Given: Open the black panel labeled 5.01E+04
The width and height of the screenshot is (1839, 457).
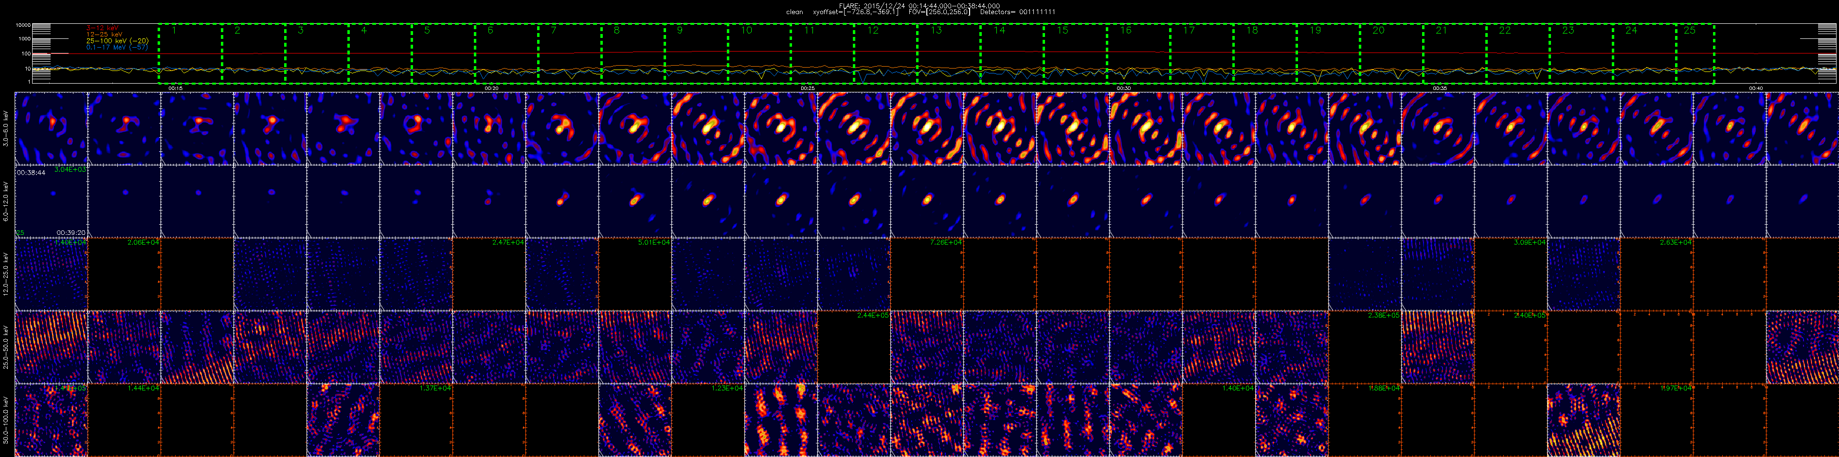Looking at the screenshot, I should [x=635, y=274].
